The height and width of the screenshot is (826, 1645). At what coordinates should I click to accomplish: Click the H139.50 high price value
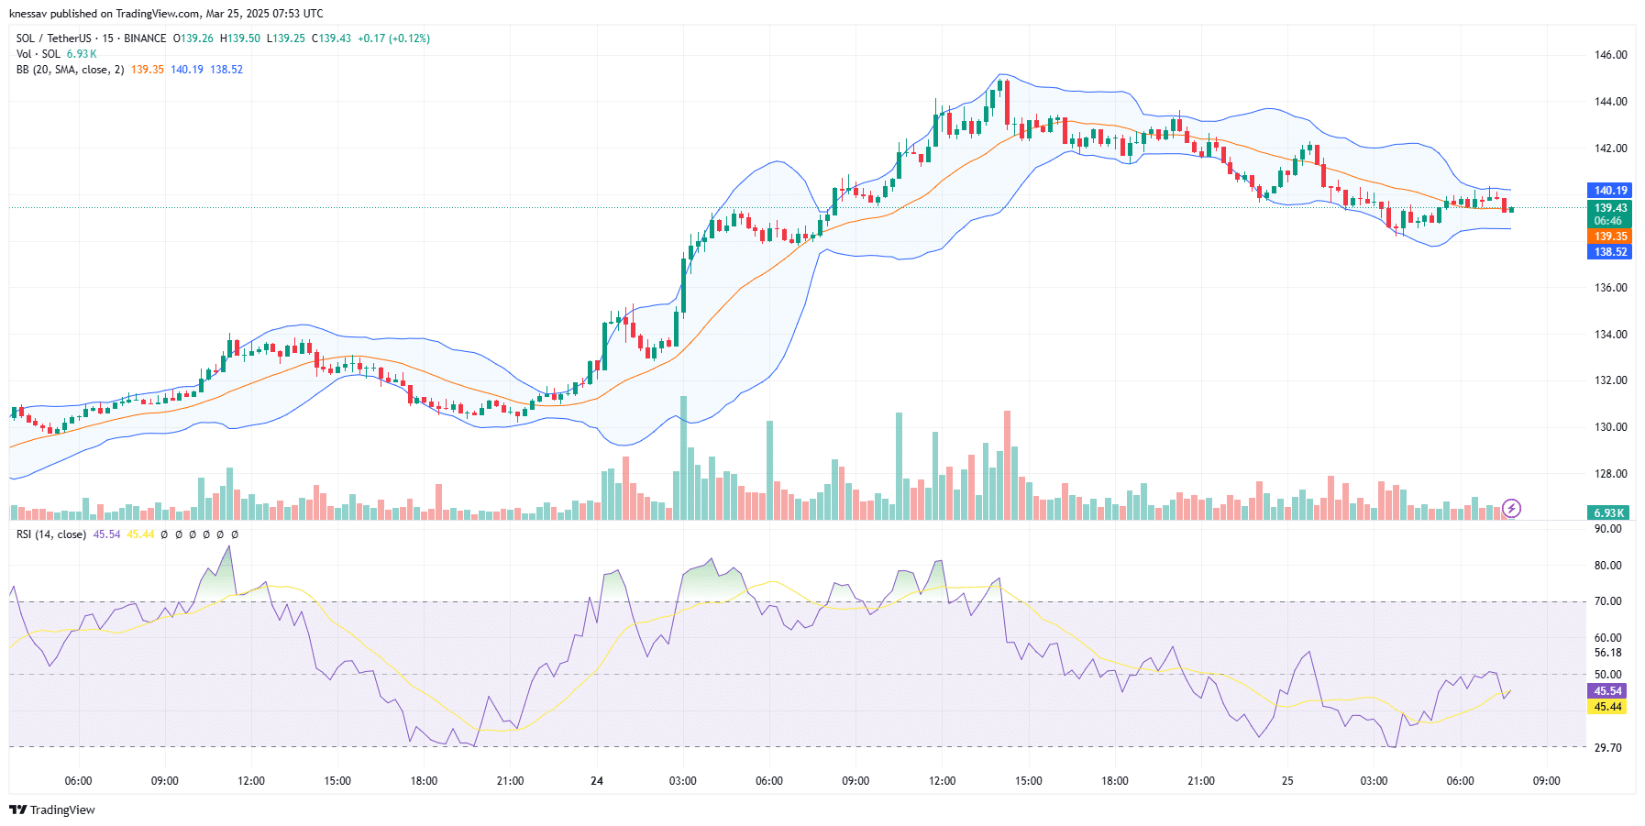point(240,39)
